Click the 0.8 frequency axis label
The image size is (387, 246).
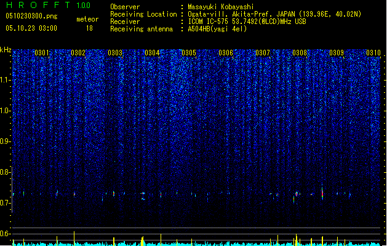[x=5, y=172]
